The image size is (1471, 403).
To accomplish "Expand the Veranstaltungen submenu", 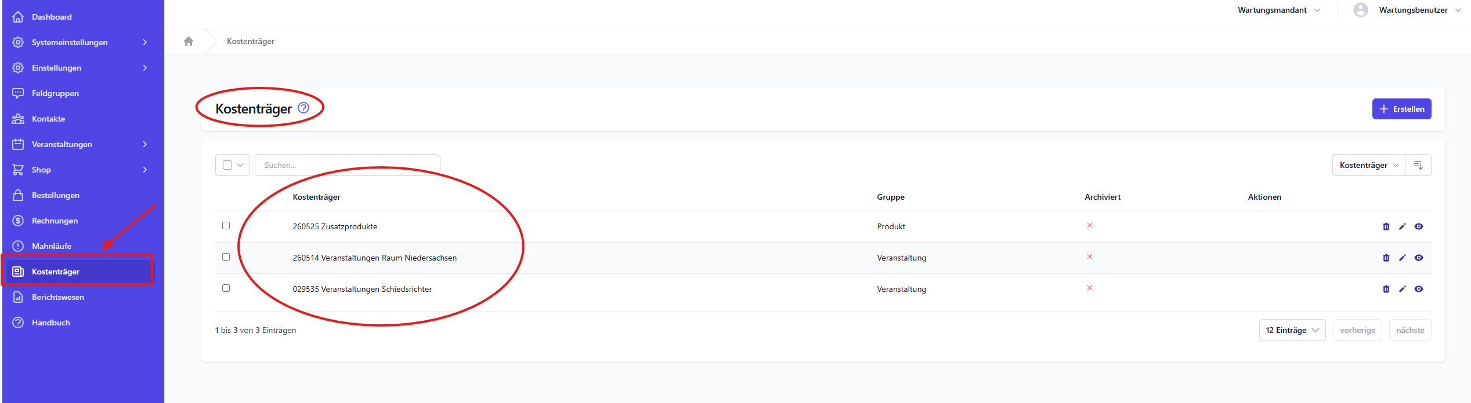I will (145, 144).
